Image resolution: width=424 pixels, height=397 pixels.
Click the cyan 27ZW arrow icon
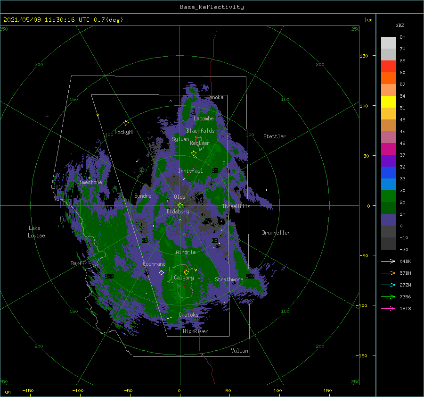pyautogui.click(x=388, y=285)
